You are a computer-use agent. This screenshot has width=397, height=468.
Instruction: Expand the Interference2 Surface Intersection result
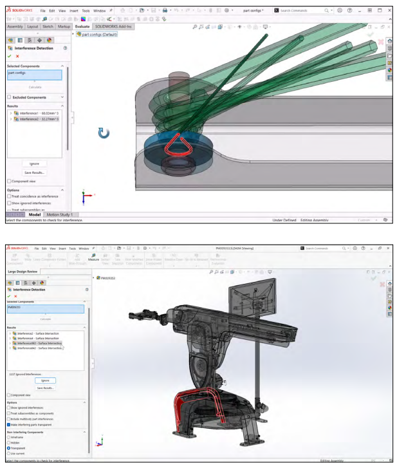tap(10, 333)
